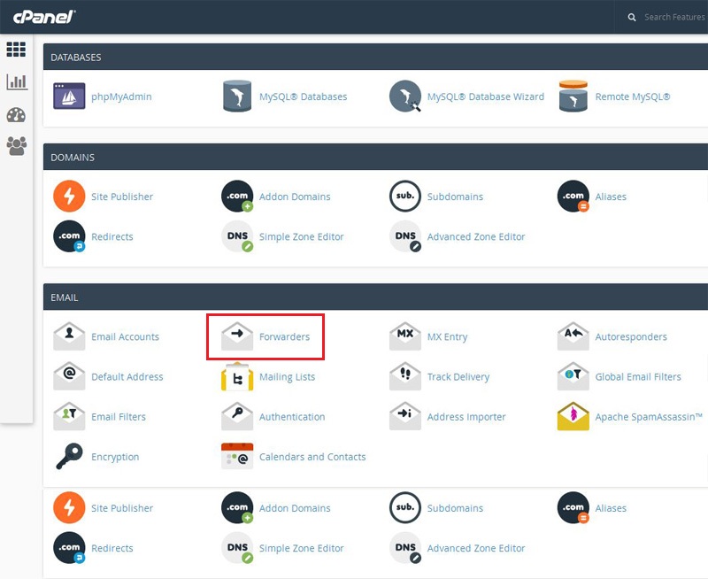Open the Forwarders link

[284, 337]
